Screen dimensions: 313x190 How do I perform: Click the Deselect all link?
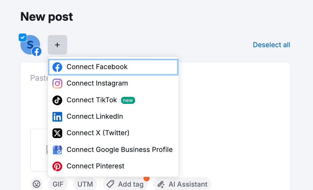271,45
